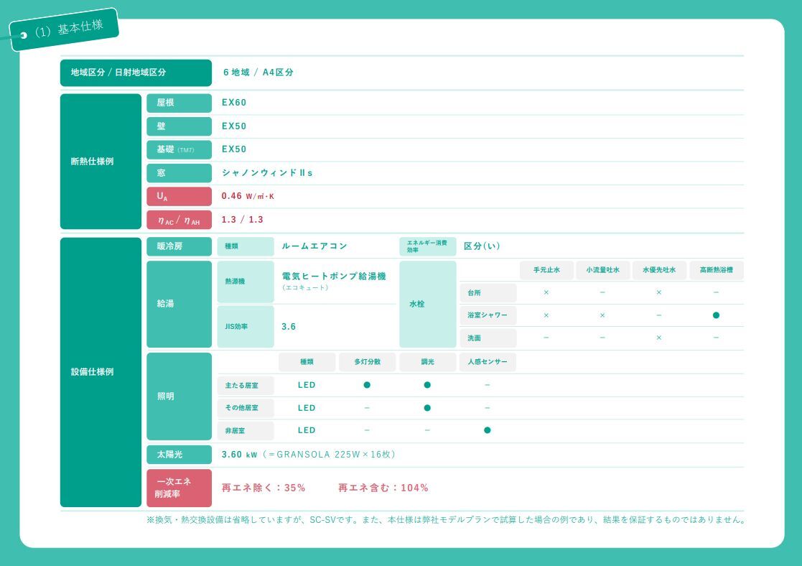Screen dimensions: 802x566
Task: Click the 非居室 row label
Action: (246, 431)
